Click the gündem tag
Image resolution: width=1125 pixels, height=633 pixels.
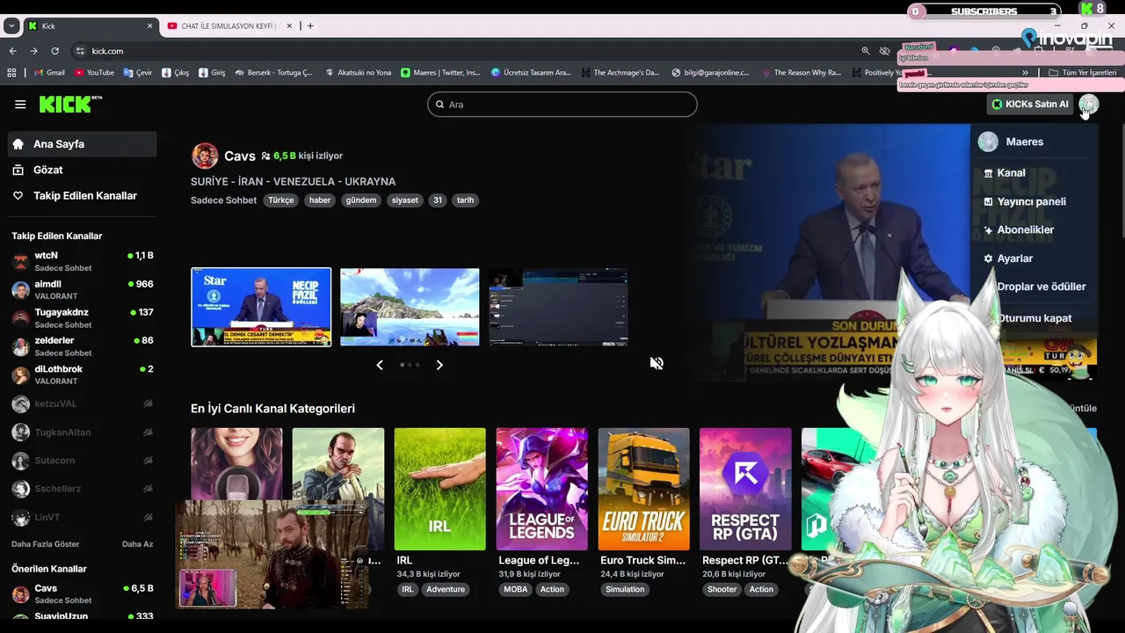pos(361,200)
